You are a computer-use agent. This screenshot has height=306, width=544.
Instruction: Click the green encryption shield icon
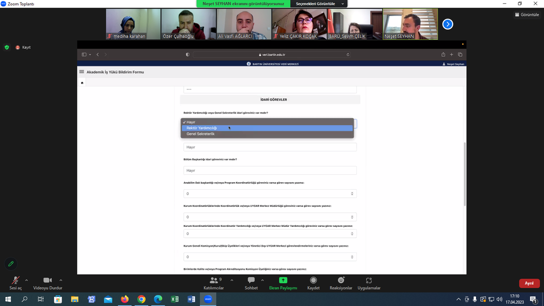coord(7,47)
